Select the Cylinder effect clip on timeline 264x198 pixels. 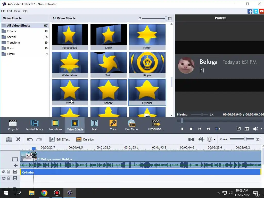[141, 172]
